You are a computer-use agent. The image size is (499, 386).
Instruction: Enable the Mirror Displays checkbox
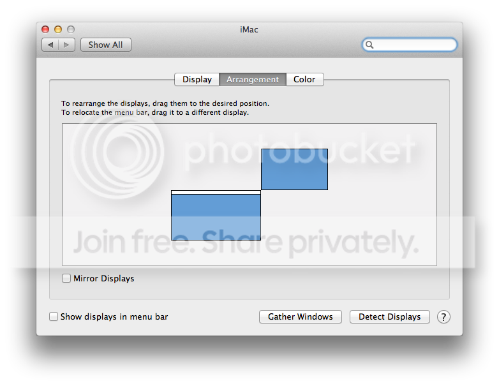pyautogui.click(x=66, y=278)
